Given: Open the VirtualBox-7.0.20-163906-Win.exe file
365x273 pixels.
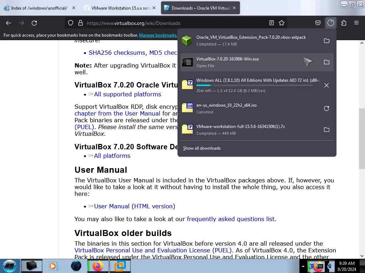Looking at the screenshot, I should click(257, 62).
